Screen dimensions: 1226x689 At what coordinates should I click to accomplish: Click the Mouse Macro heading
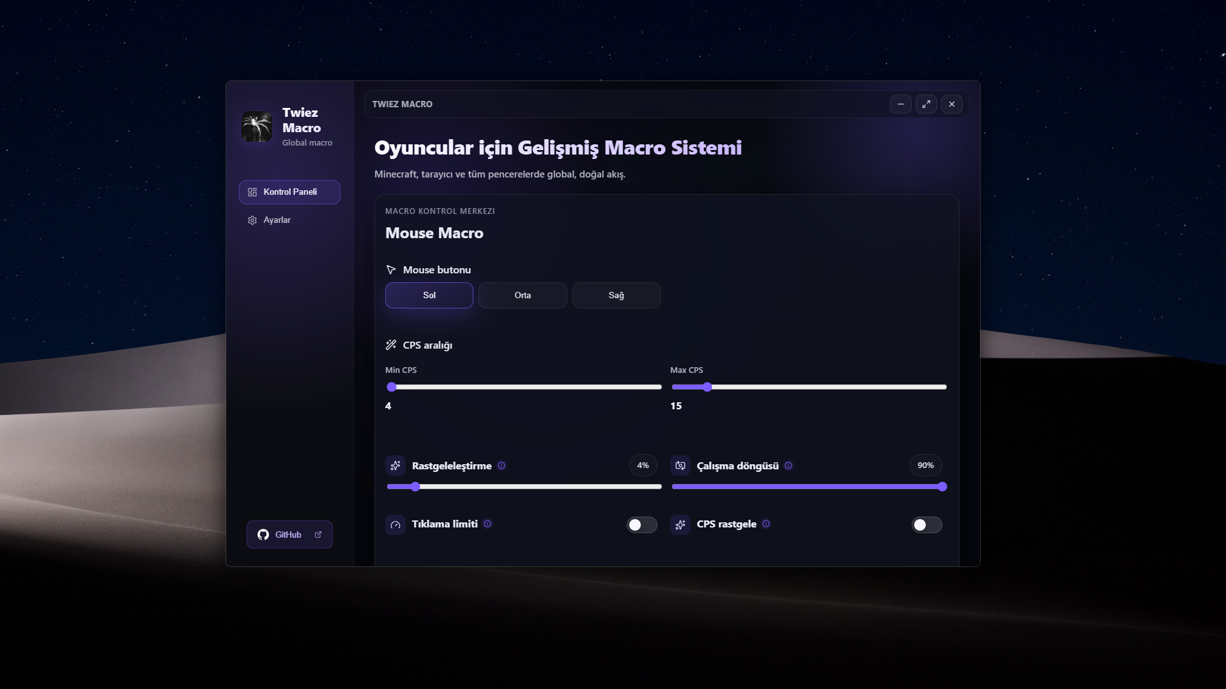(434, 233)
